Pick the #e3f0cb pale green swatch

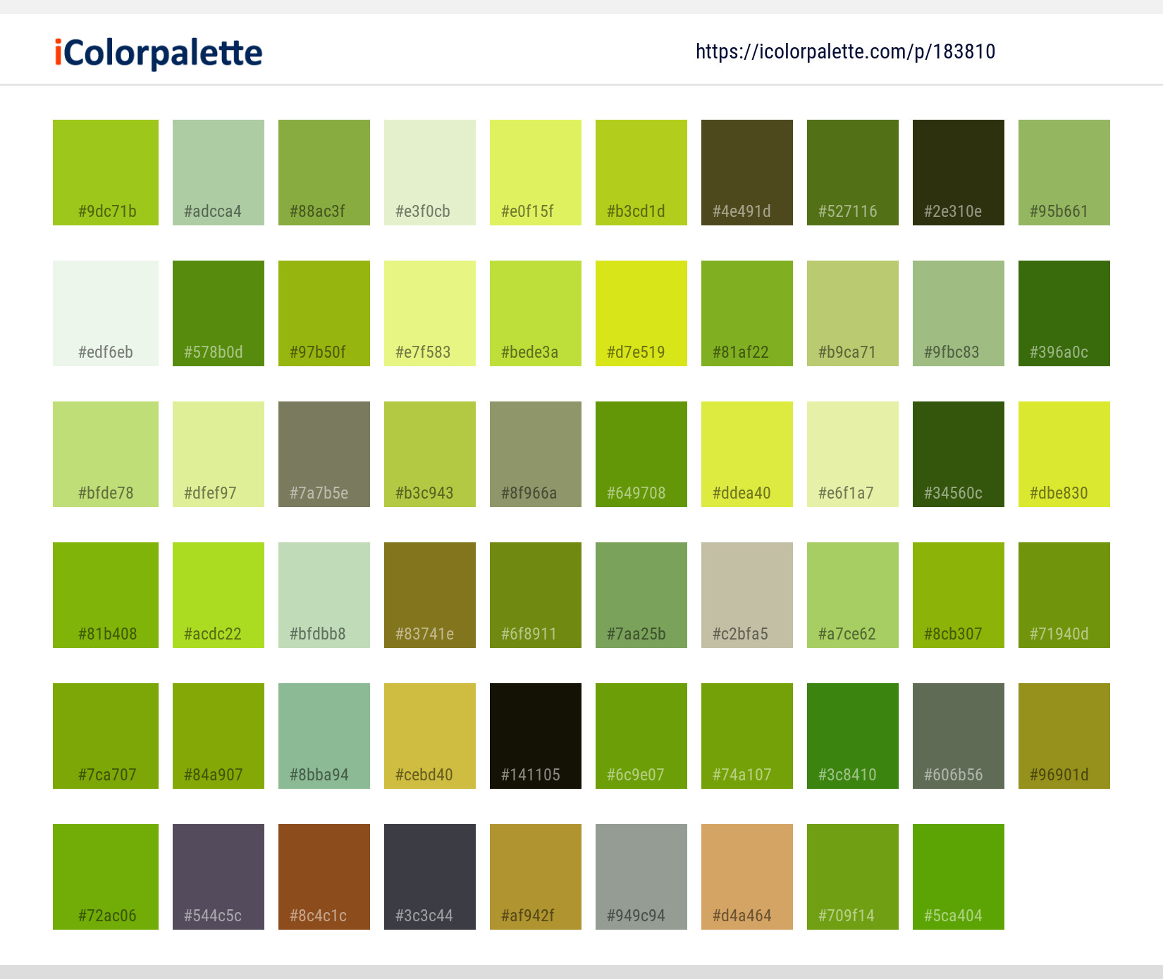430,173
